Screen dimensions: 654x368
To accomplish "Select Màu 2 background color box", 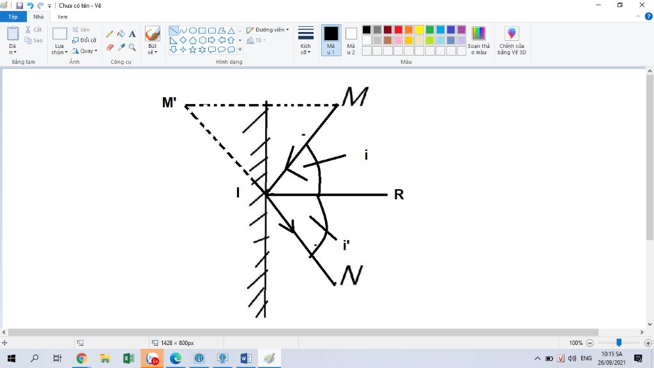I will pos(351,33).
